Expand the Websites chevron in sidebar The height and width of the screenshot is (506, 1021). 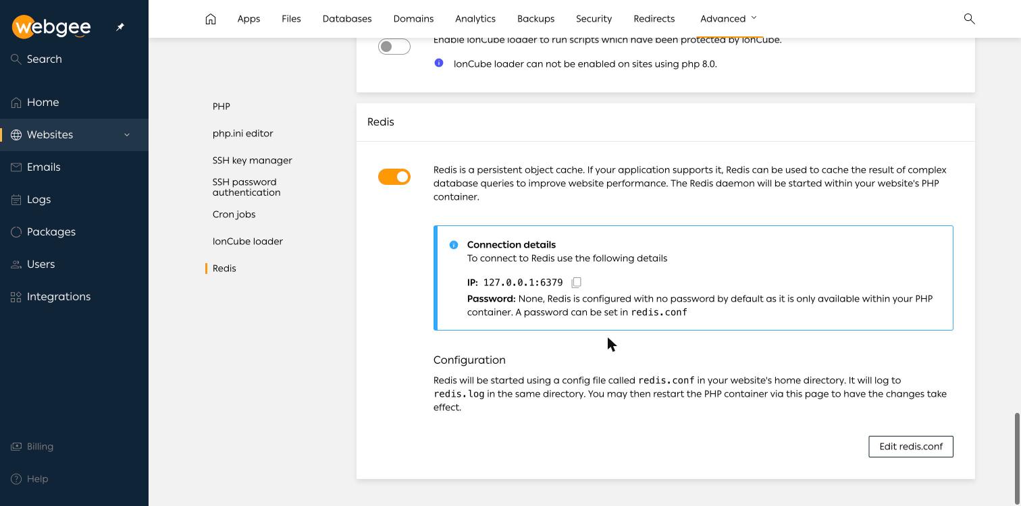pyautogui.click(x=127, y=135)
